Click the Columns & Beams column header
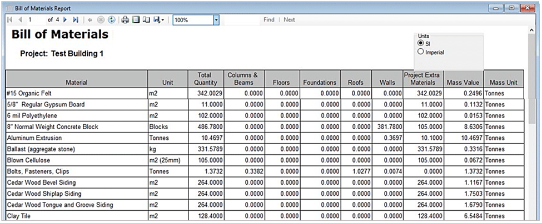Screen dimensions: 542x223 point(243,79)
